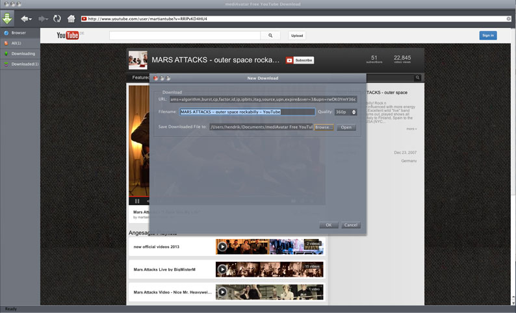This screenshot has width=516, height=313.
Task: Reload the page with refresh icon
Action: pyautogui.click(x=57, y=19)
